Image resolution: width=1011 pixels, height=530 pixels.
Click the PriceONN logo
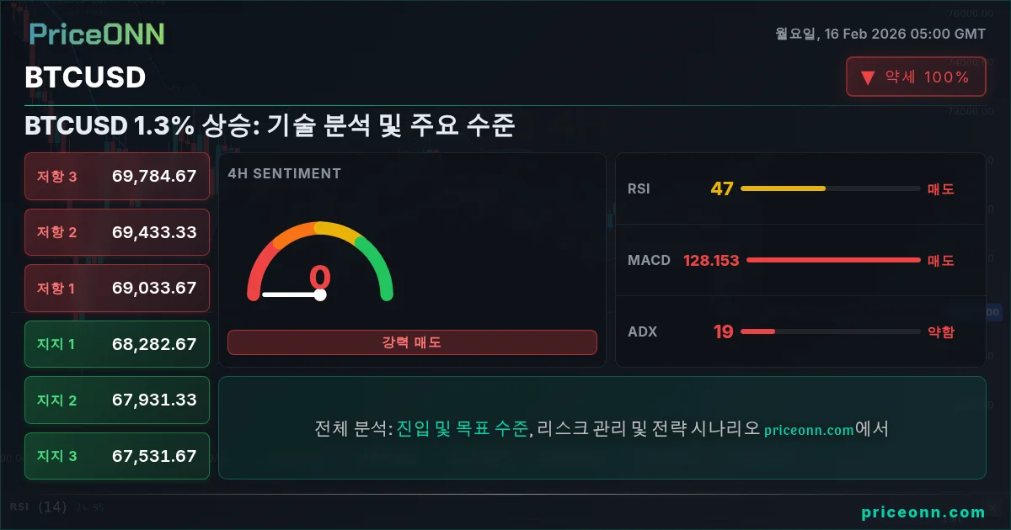point(97,34)
